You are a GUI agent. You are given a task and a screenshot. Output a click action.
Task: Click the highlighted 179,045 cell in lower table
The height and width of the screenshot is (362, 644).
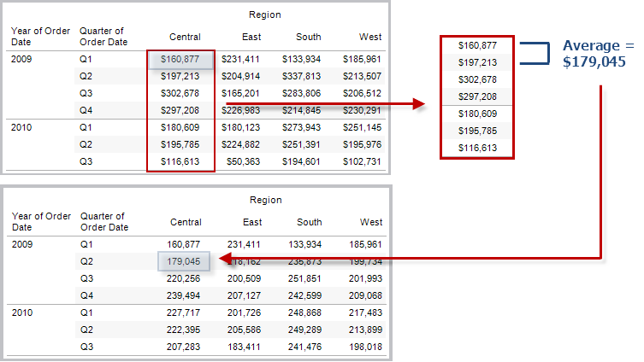click(184, 261)
